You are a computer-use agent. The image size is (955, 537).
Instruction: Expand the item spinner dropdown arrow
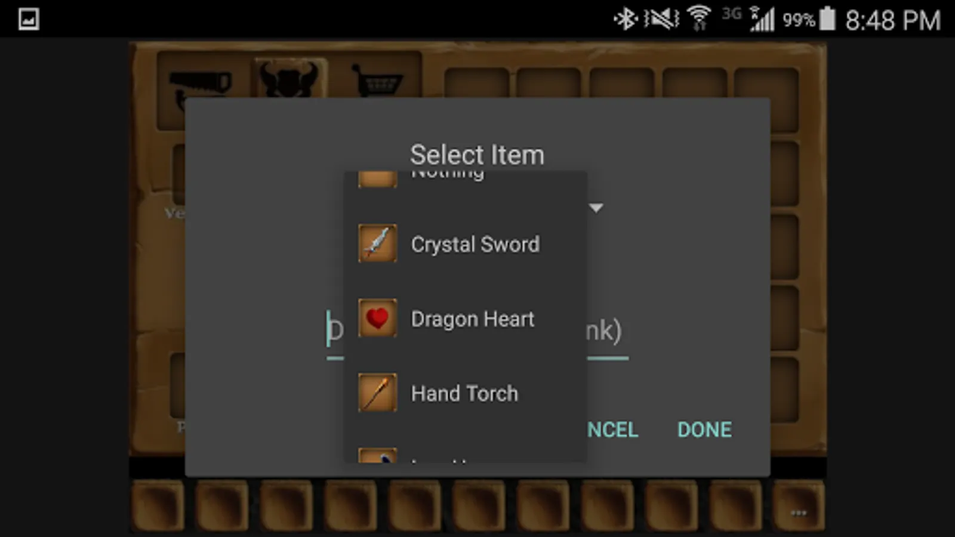pyautogui.click(x=596, y=208)
